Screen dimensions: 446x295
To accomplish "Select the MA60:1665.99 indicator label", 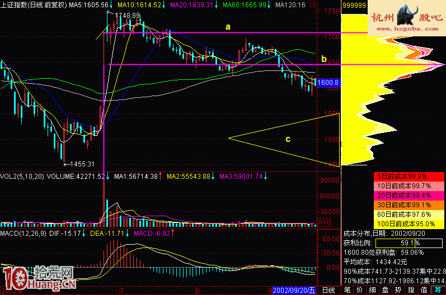I will tap(245, 5).
